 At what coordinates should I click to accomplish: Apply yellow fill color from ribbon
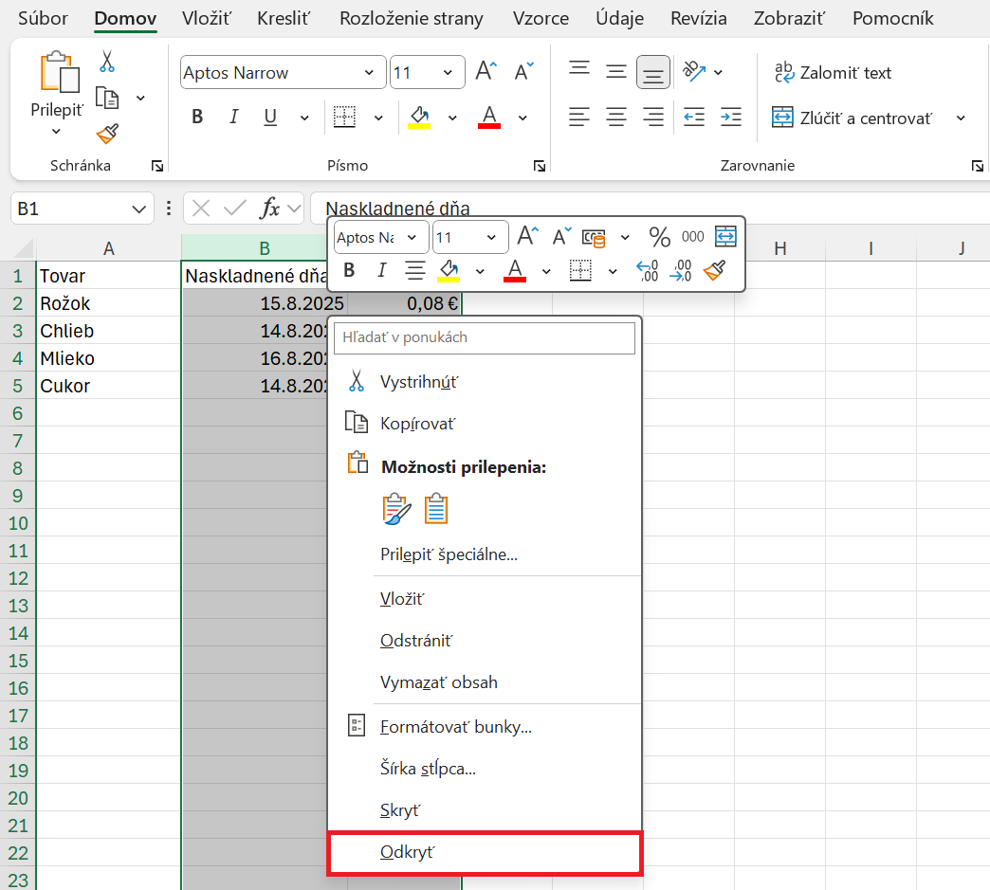(x=419, y=117)
